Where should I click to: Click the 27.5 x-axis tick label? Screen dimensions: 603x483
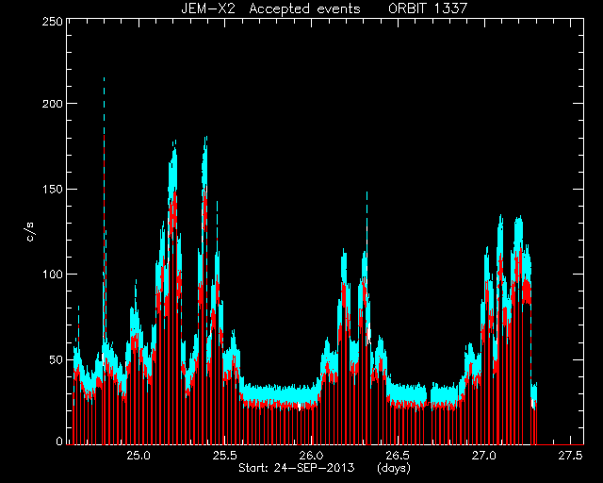click(570, 456)
